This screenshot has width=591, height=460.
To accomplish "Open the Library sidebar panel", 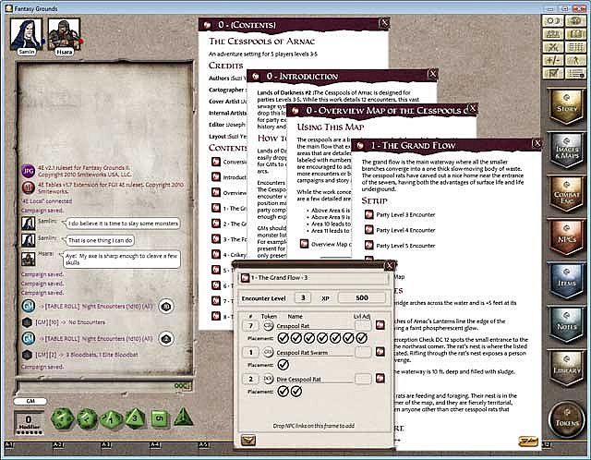I will 566,368.
